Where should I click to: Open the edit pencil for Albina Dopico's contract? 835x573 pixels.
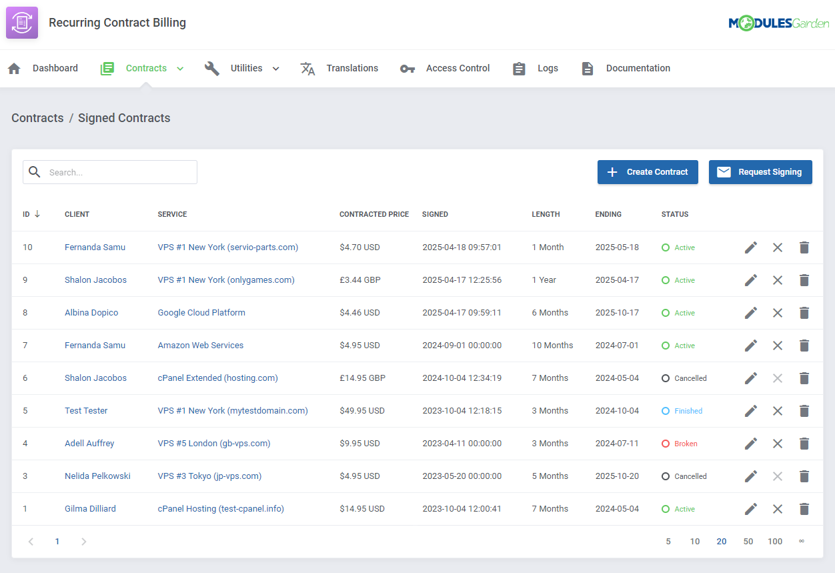coord(750,313)
